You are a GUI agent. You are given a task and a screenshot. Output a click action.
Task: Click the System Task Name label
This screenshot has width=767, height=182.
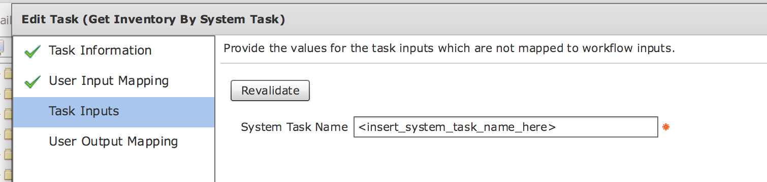[x=294, y=127]
